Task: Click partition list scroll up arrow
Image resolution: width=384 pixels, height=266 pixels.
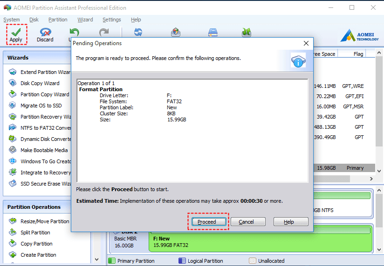Action: [379, 53]
